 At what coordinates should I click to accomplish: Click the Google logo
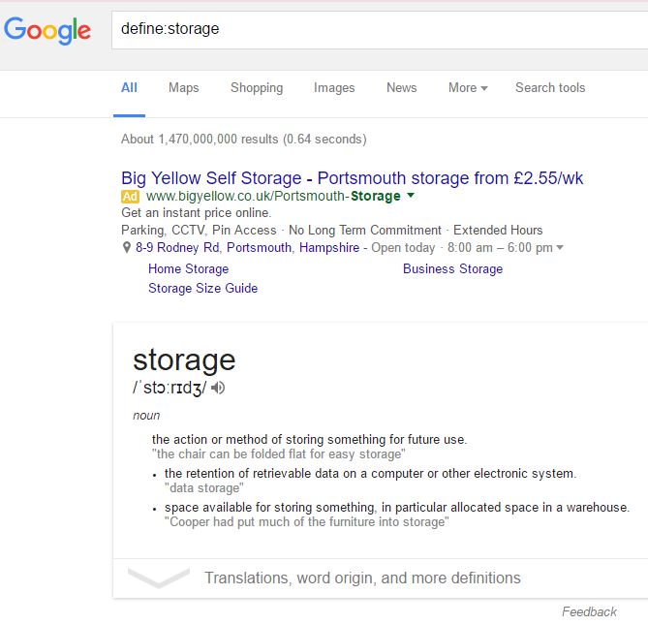(47, 31)
